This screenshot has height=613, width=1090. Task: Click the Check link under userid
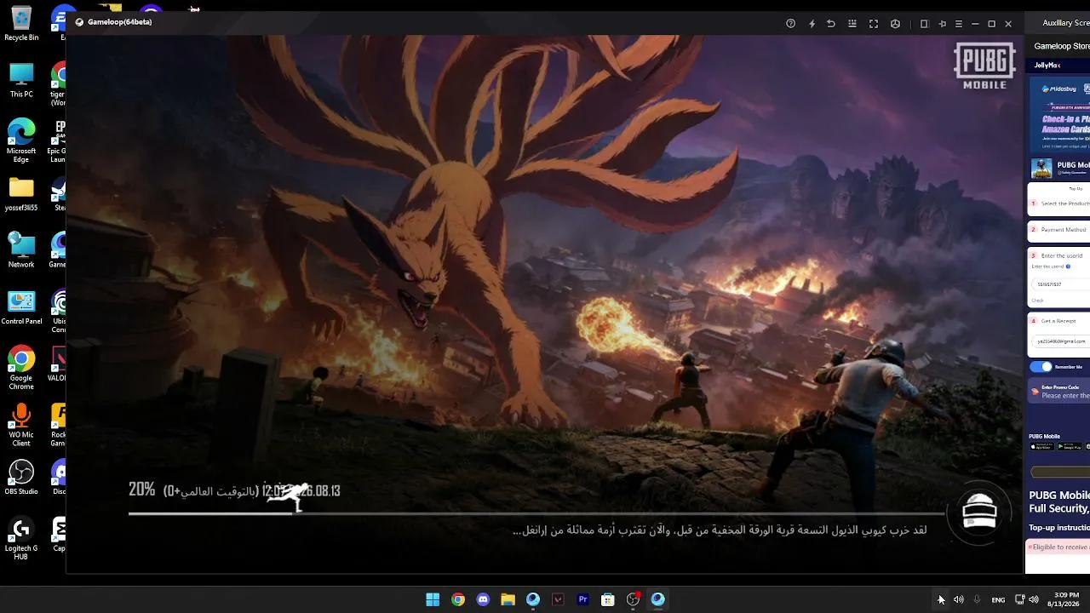click(x=1037, y=301)
